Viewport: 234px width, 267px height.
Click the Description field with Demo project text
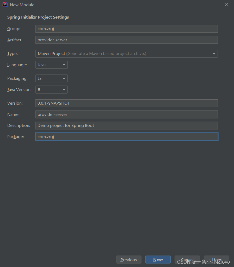tap(126, 126)
